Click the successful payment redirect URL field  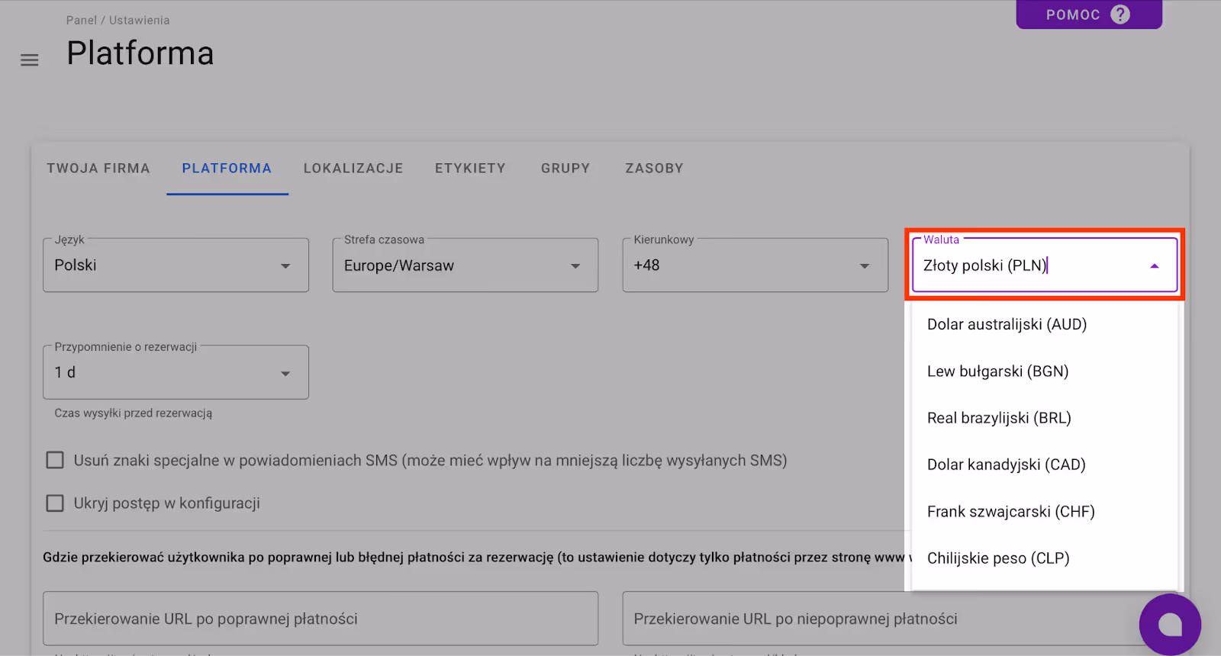(321, 619)
